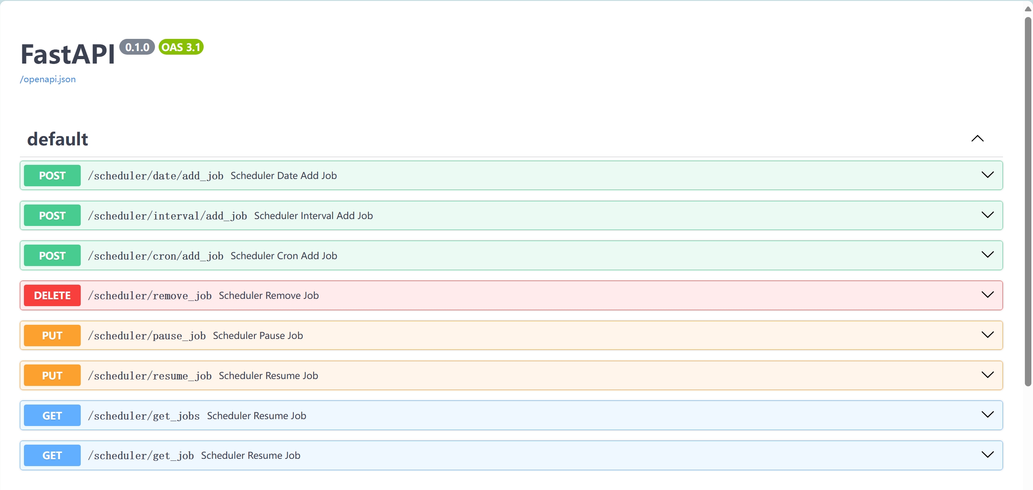Click POST badge for date add_job
1033x490 pixels.
click(52, 176)
